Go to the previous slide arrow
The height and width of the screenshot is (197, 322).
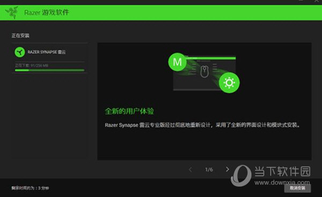[x=191, y=170]
